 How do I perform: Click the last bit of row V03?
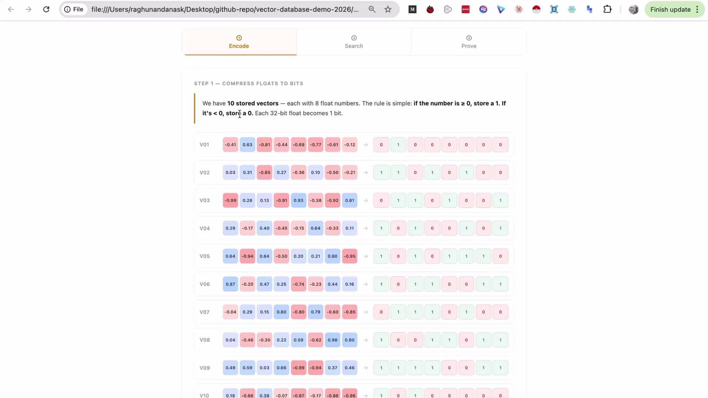pyautogui.click(x=500, y=200)
